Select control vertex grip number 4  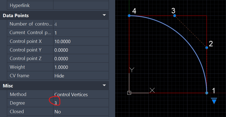[x=129, y=16]
